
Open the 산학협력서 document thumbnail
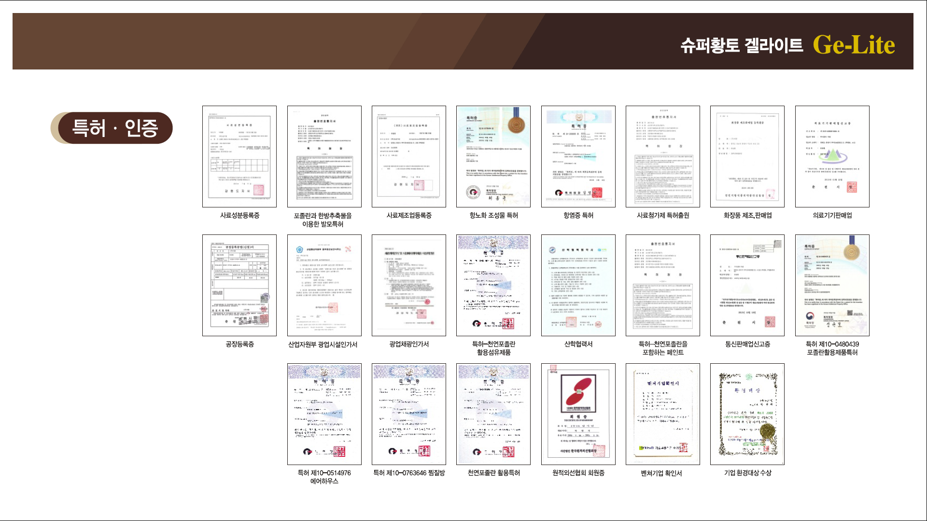(x=578, y=286)
